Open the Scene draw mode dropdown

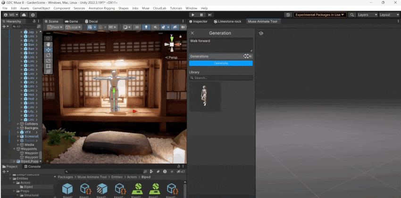click(126, 27)
